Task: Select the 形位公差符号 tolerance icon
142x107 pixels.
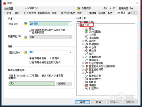Action: 87,63
